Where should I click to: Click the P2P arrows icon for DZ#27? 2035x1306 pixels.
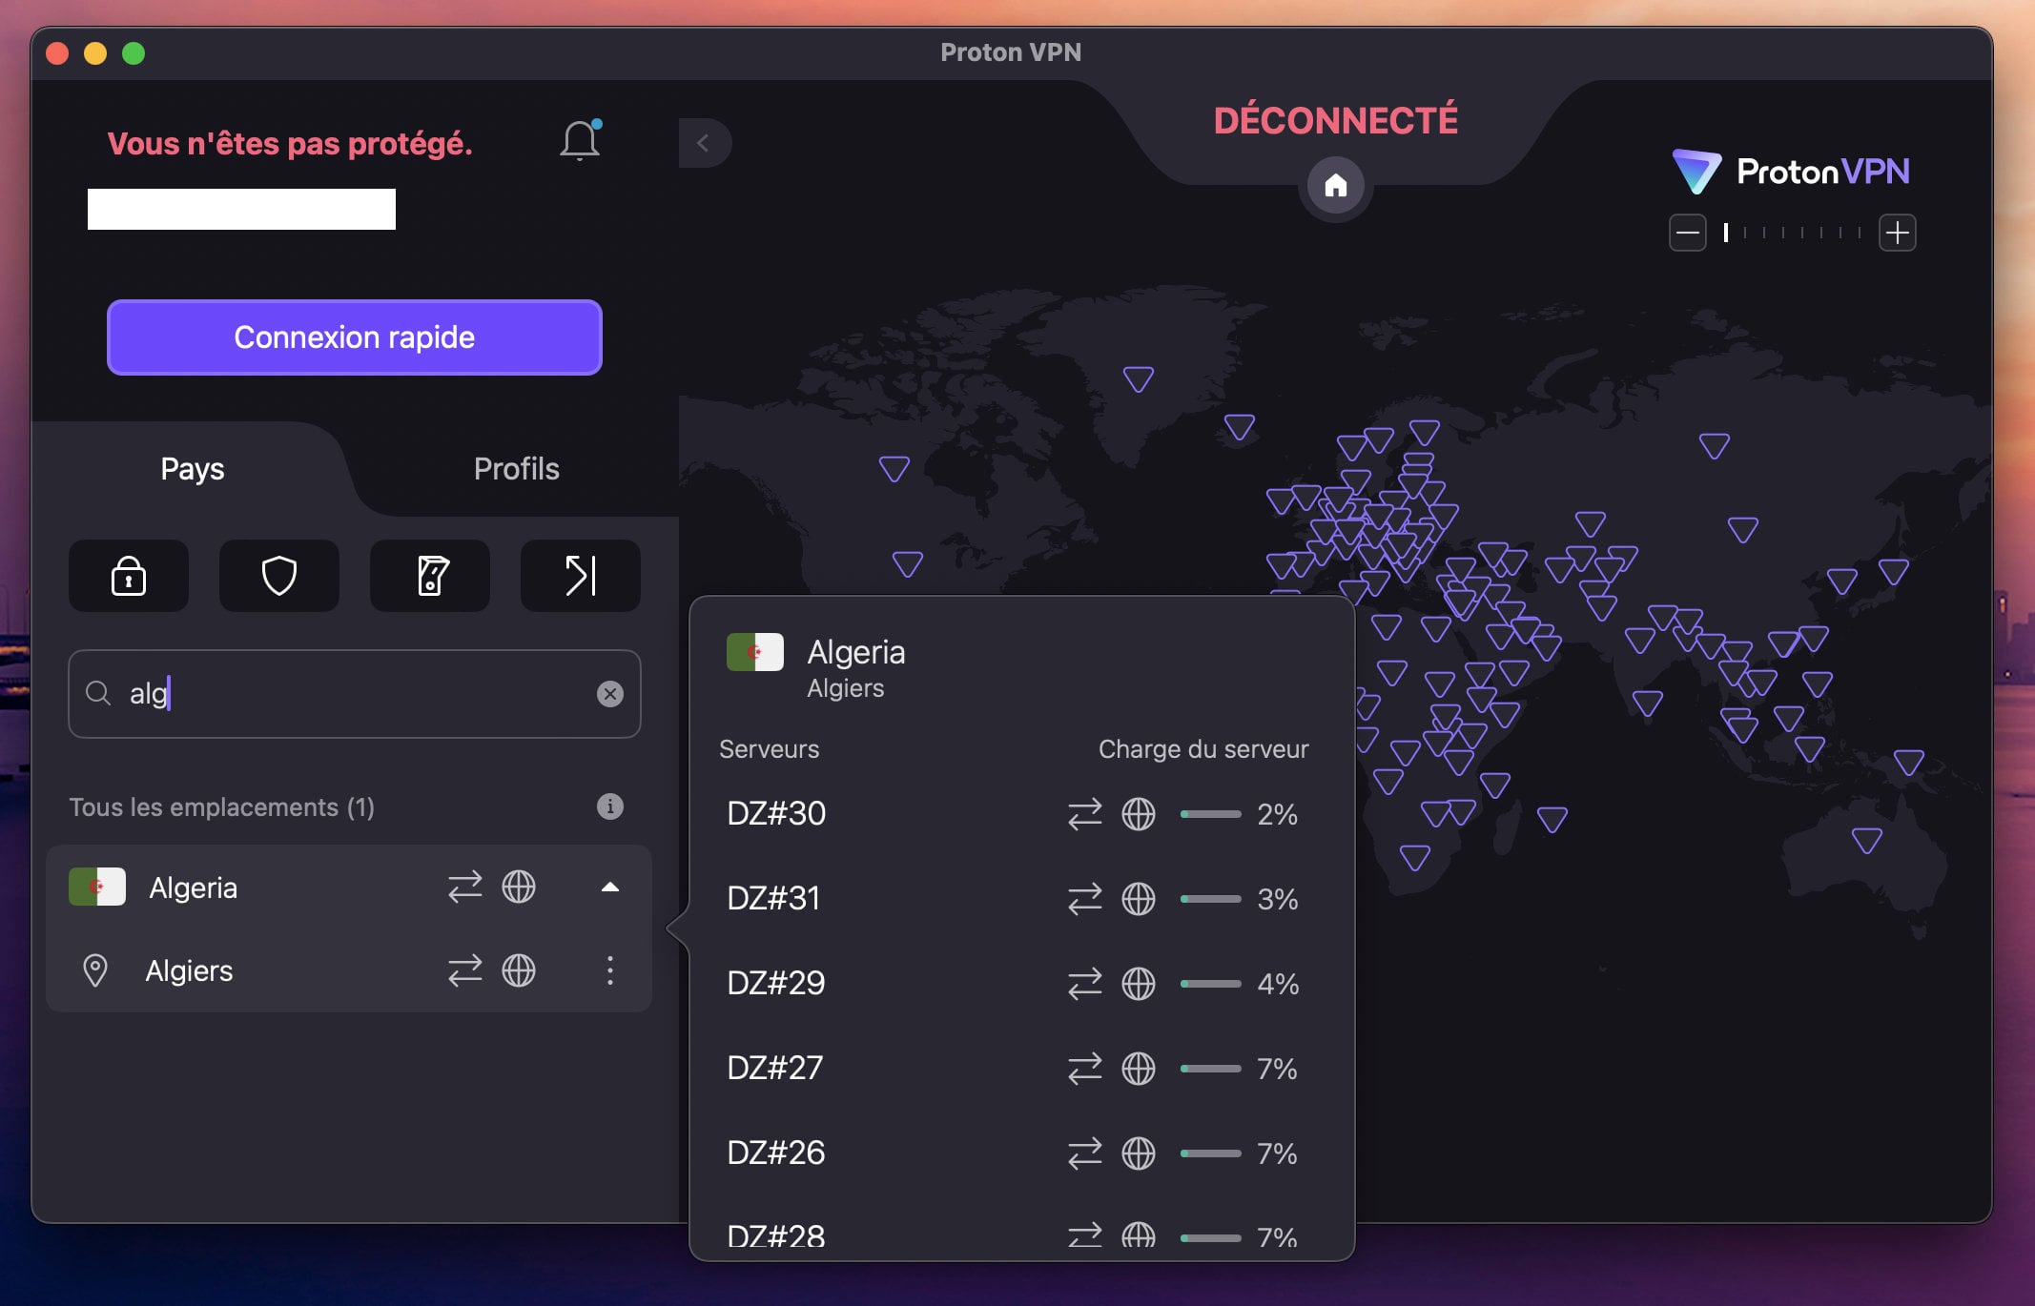[1085, 1069]
